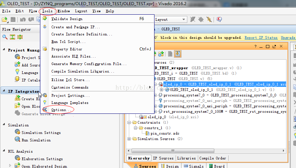Click Add Sources icon in Sources panel toolbar
Screen dimensions: 296x168
click(161, 54)
